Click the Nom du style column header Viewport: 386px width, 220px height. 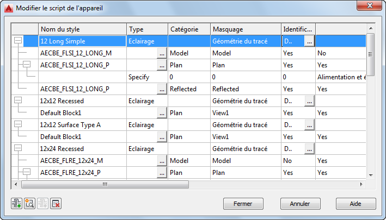tap(83, 29)
